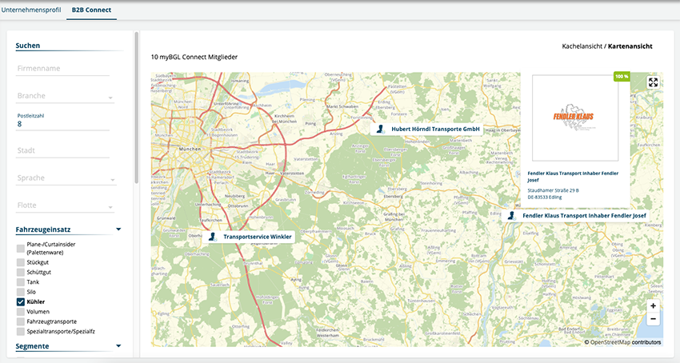Screen dimensions: 680x363
Task: Click the Fendler Klaus Transport marker icon
Action: click(x=511, y=216)
